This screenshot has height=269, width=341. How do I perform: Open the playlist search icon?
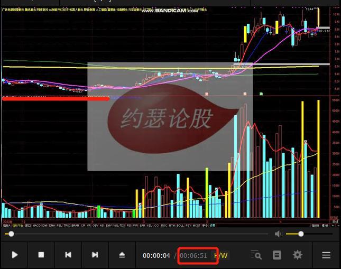(x=256, y=255)
